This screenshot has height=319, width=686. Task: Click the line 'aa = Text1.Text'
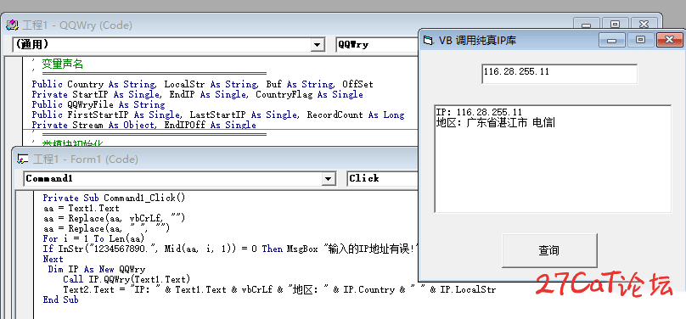pyautogui.click(x=81, y=208)
